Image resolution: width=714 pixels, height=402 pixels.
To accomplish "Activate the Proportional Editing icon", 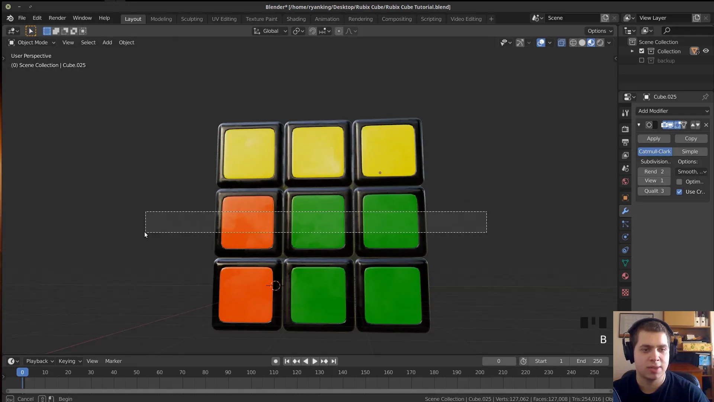I will tap(339, 31).
